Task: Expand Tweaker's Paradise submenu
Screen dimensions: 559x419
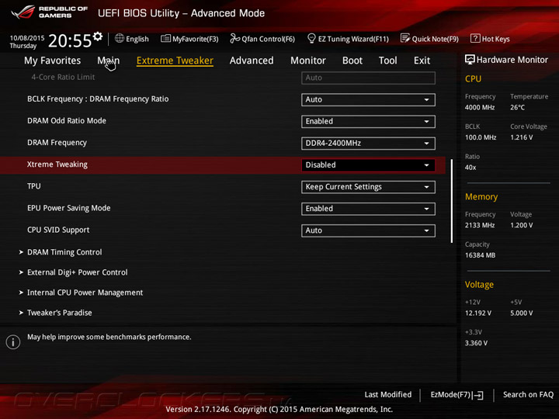Action: coord(60,313)
